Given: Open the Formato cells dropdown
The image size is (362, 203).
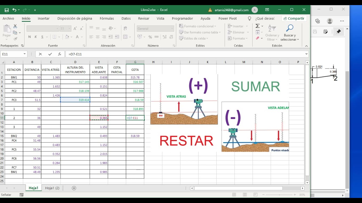Looking at the screenshot, I should [x=238, y=38].
